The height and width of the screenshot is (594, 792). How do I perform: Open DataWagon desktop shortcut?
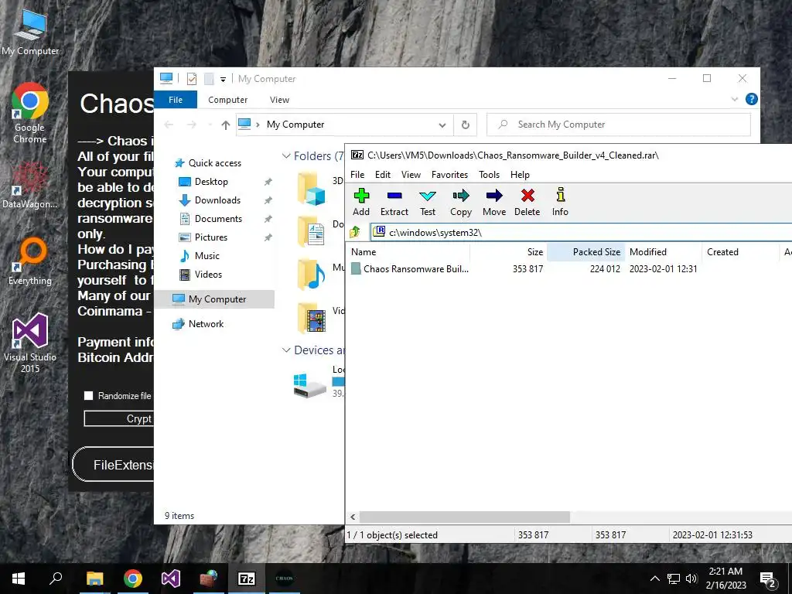click(x=30, y=186)
